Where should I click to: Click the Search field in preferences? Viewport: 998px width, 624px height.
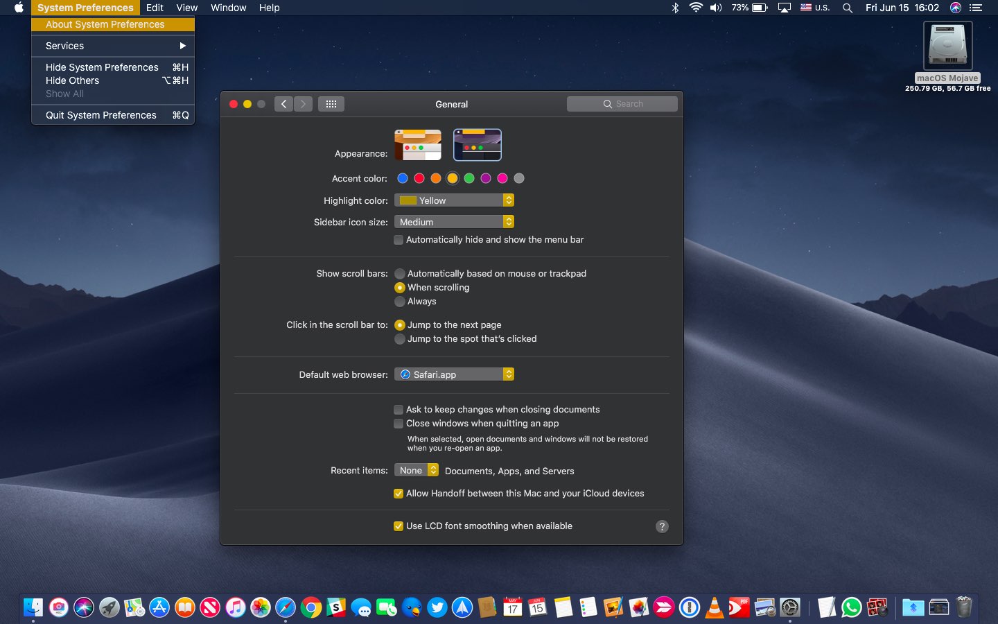pos(622,104)
